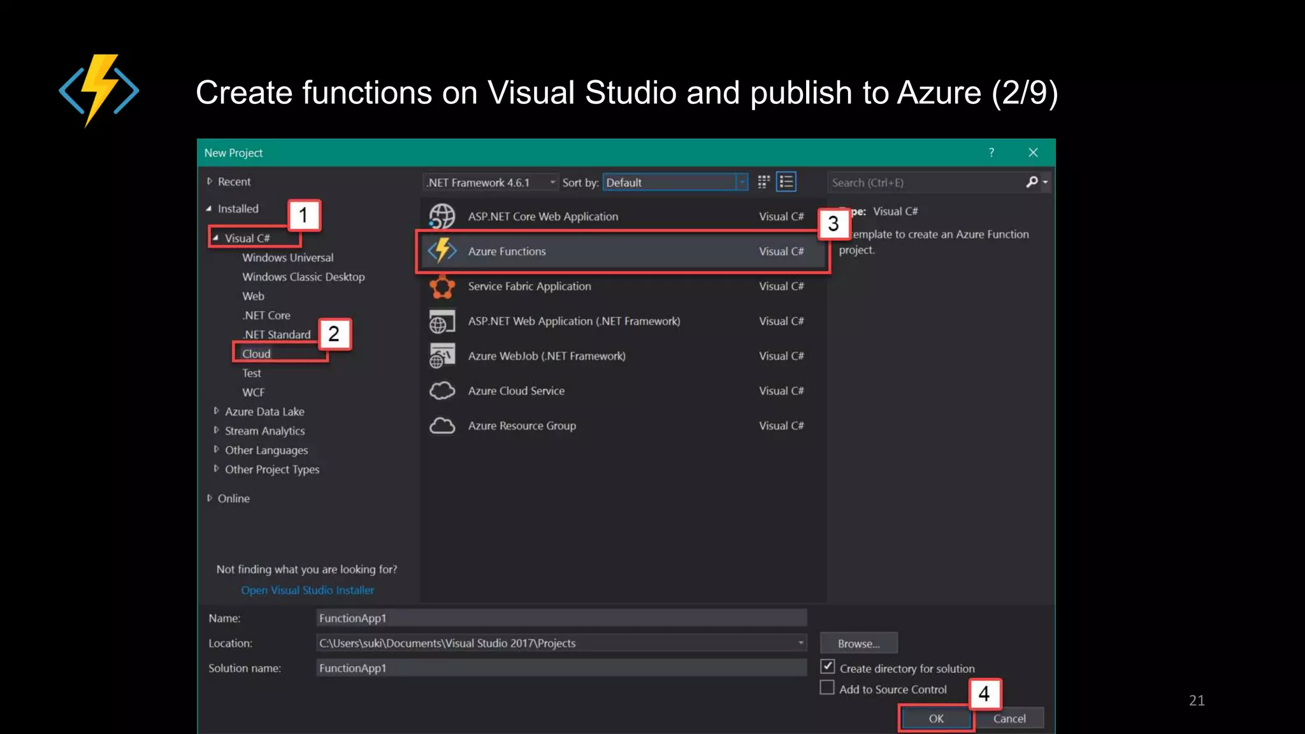Image resolution: width=1305 pixels, height=734 pixels.
Task: Close the New Project dialog
Action: 1033,152
